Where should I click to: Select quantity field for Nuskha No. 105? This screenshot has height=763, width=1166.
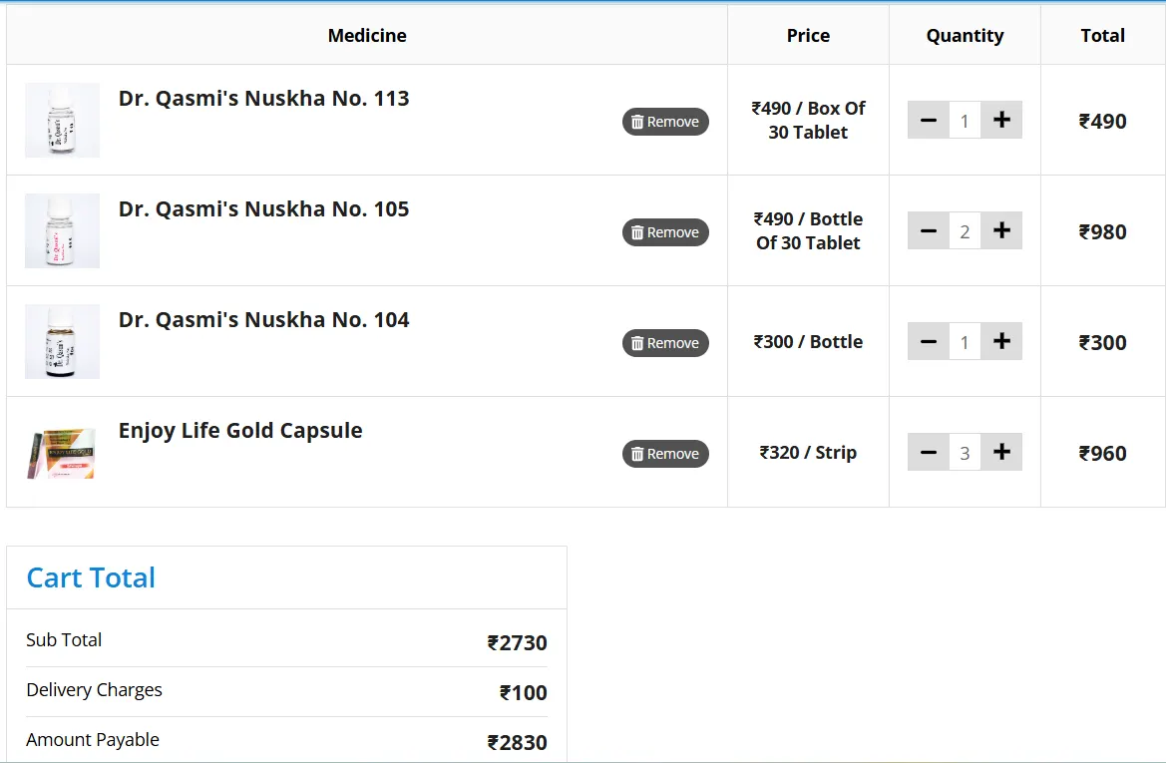[x=965, y=231]
